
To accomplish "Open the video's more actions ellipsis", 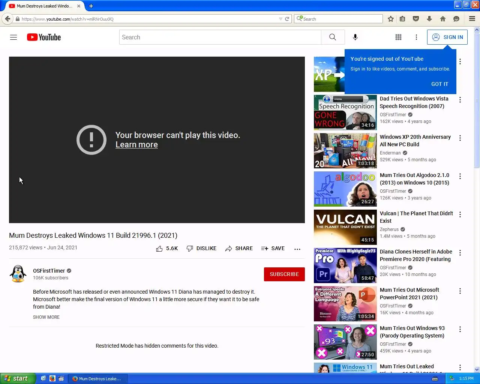I will 297,249.
